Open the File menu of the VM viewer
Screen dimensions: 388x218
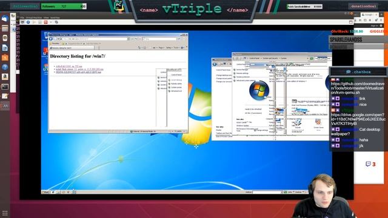click(x=22, y=18)
